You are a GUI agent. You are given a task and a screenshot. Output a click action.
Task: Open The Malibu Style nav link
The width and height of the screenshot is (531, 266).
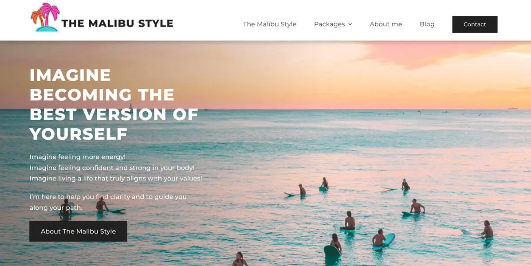coord(270,24)
